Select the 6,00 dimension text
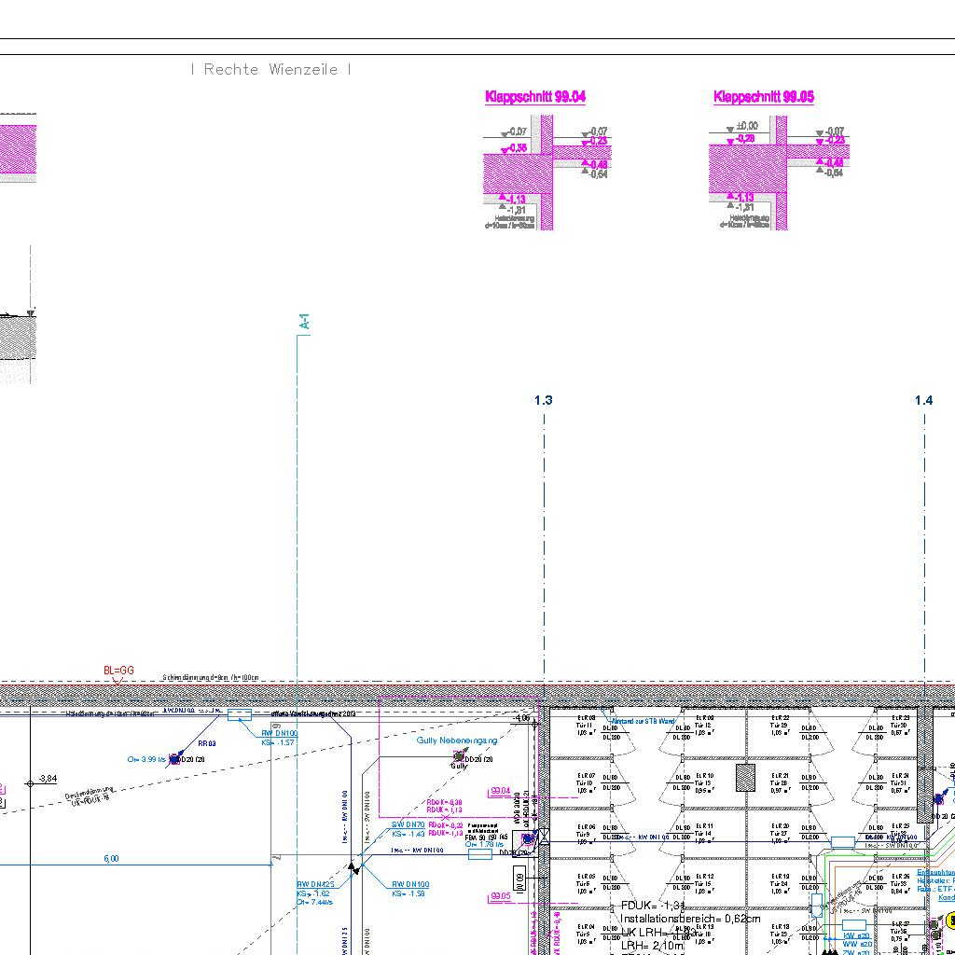Screen dimensions: 955x955 (x=111, y=859)
